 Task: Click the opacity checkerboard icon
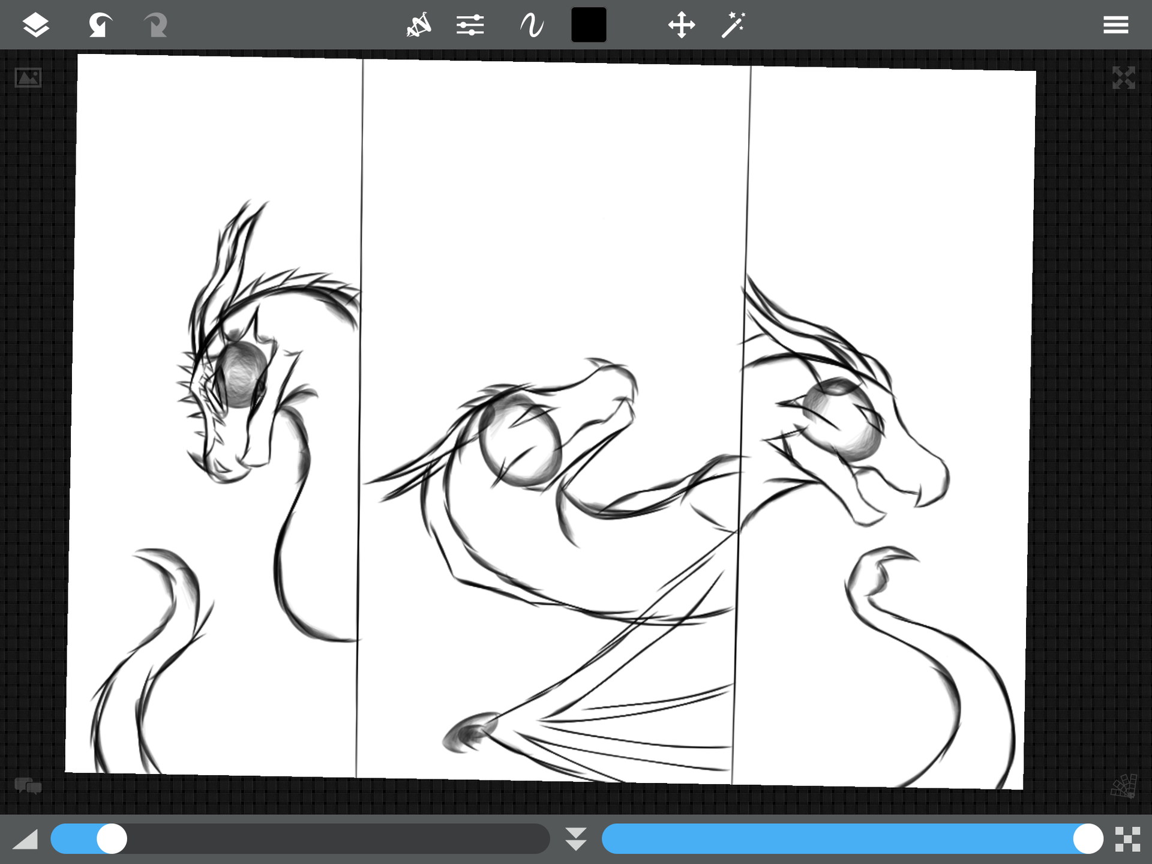click(x=1127, y=839)
